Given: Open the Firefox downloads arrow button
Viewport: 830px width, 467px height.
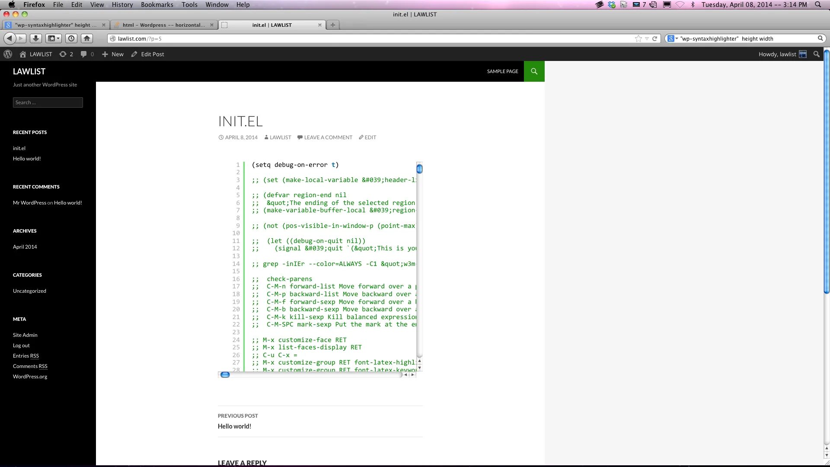Looking at the screenshot, I should 36,38.
